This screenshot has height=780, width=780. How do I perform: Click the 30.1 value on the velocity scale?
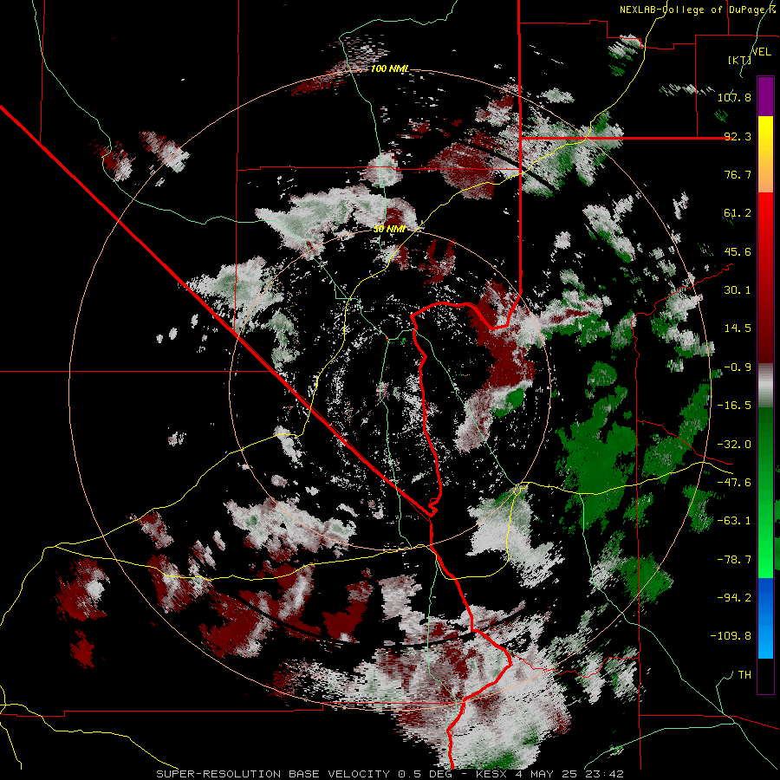(738, 290)
